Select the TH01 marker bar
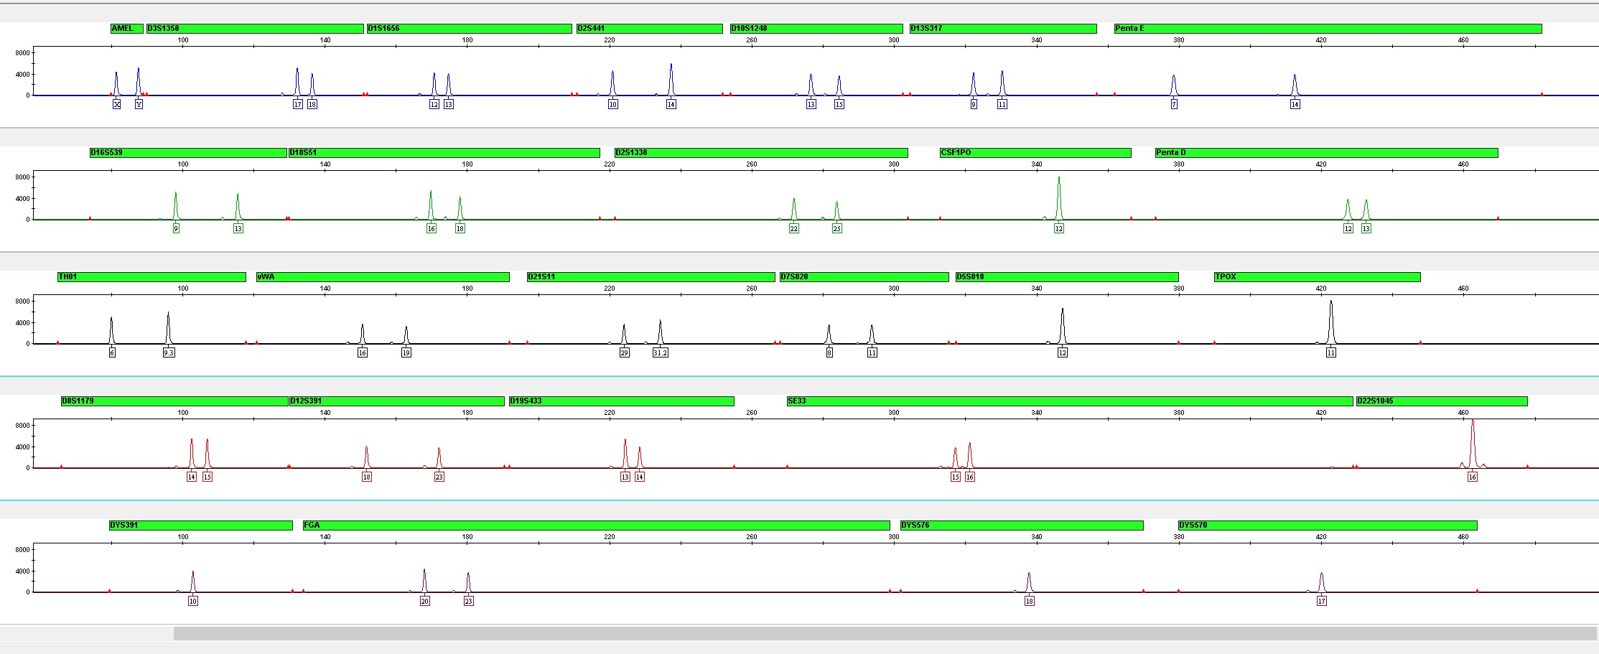Viewport: 1599px width, 654px height. pos(151,277)
